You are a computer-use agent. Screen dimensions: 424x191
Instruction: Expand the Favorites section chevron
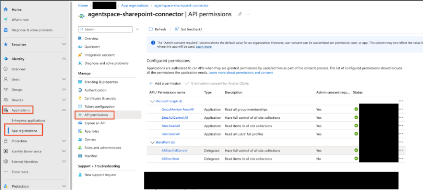[64, 44]
